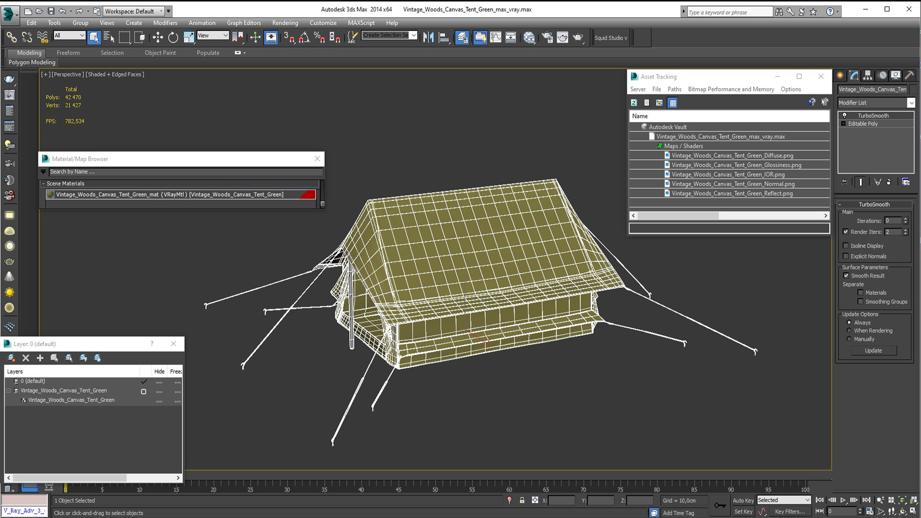Select Always update option

click(x=849, y=322)
